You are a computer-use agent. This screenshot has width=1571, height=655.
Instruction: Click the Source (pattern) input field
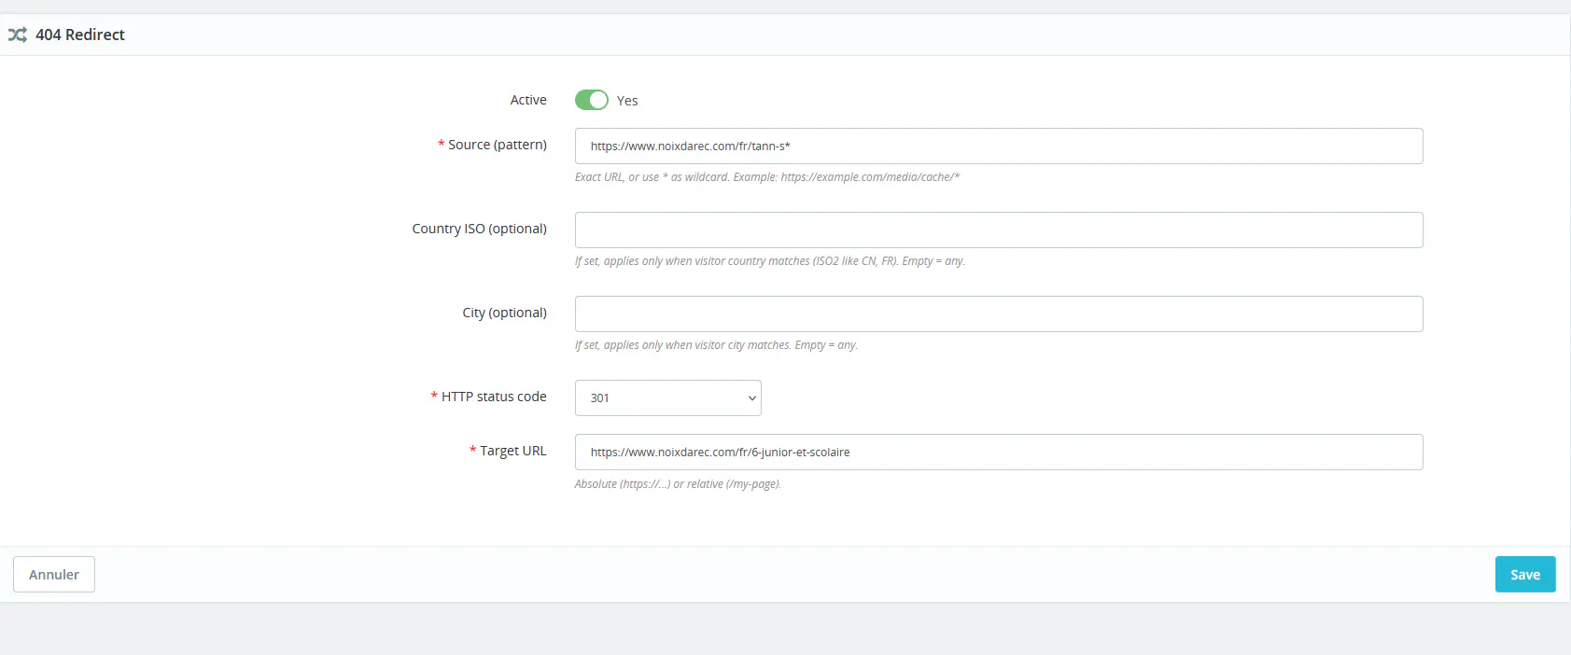click(x=999, y=146)
